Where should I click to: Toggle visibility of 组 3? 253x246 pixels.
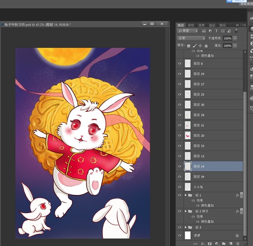(x=180, y=227)
